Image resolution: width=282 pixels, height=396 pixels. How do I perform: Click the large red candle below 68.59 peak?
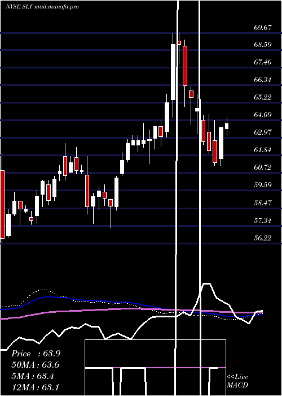tap(185, 66)
